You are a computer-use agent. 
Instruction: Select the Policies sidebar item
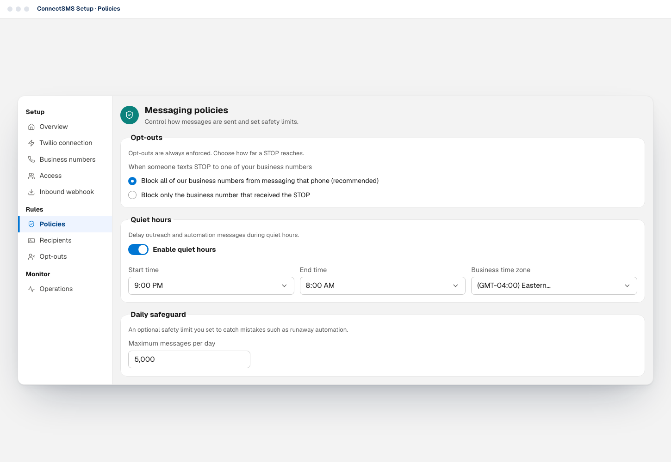pos(65,224)
